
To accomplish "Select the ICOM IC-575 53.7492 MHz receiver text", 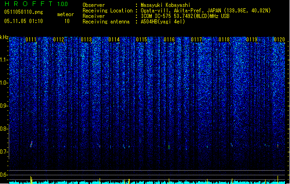I will (185, 16).
